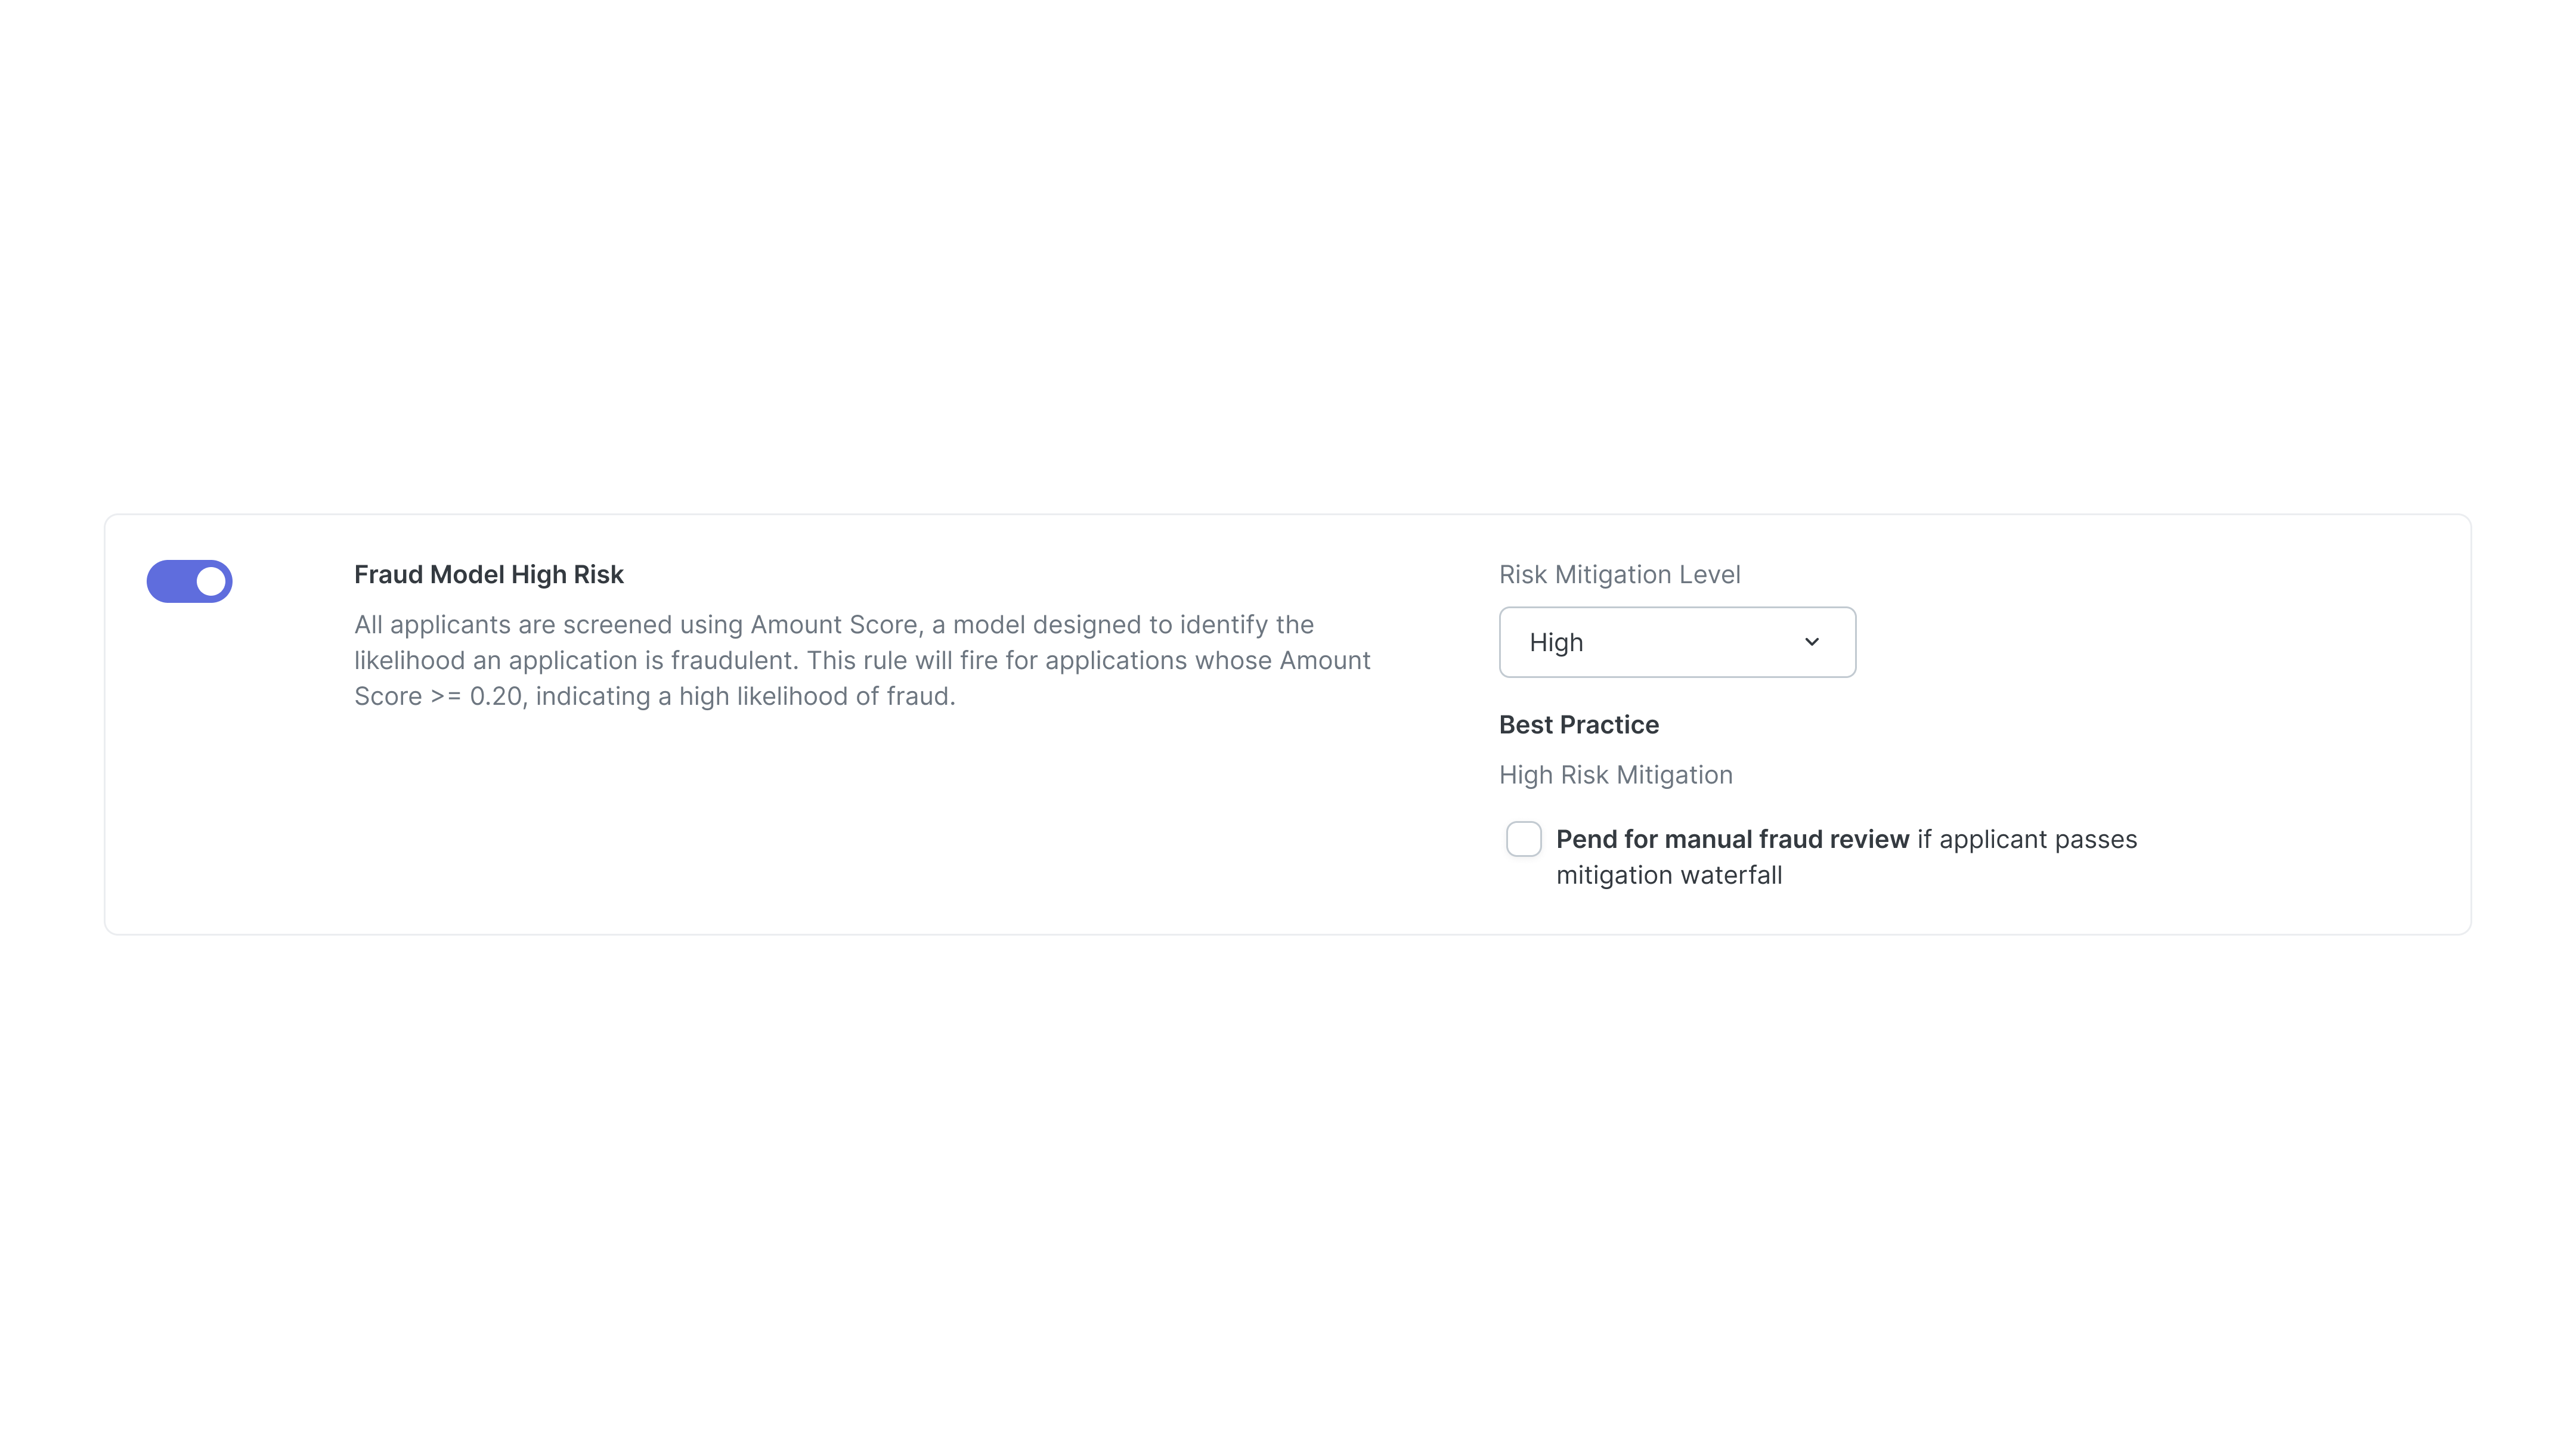2576x1449 pixels.
Task: Click the empty space below the rule description
Action: tap(800, 820)
